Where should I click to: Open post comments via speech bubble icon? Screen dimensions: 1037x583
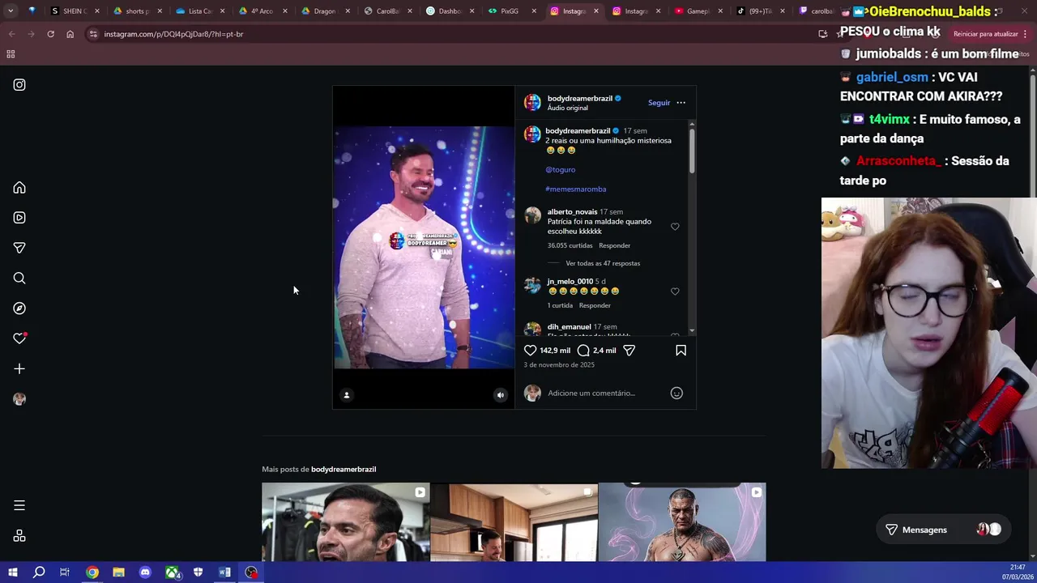click(583, 351)
